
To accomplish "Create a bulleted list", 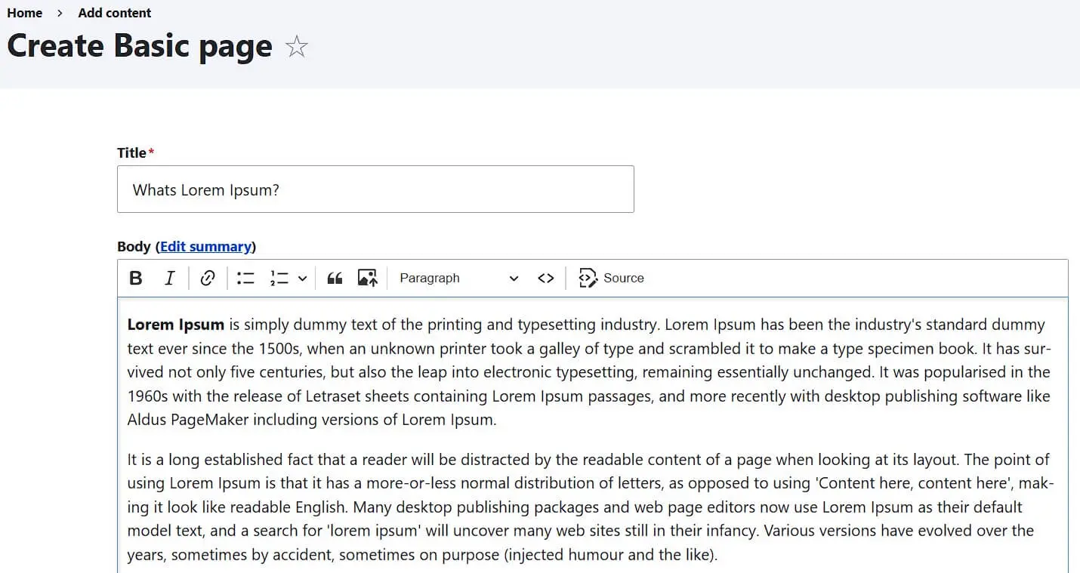I will (x=245, y=278).
